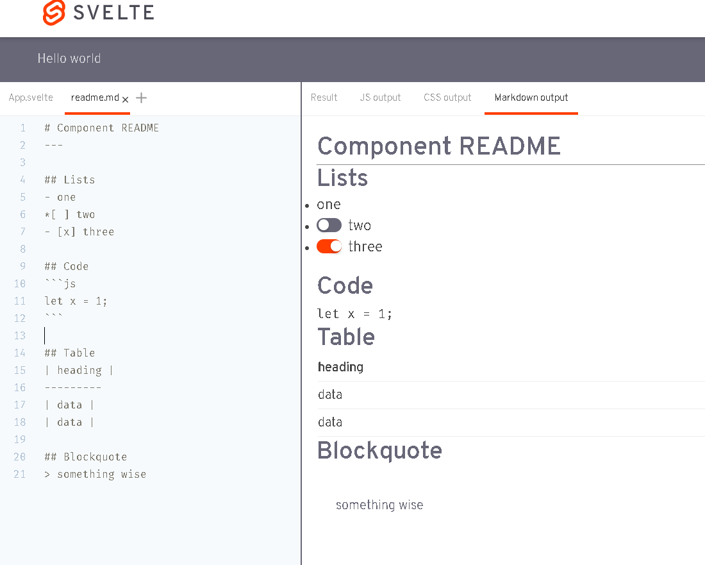
Task: Click the bullet item 'one' in the preview
Action: [328, 204]
